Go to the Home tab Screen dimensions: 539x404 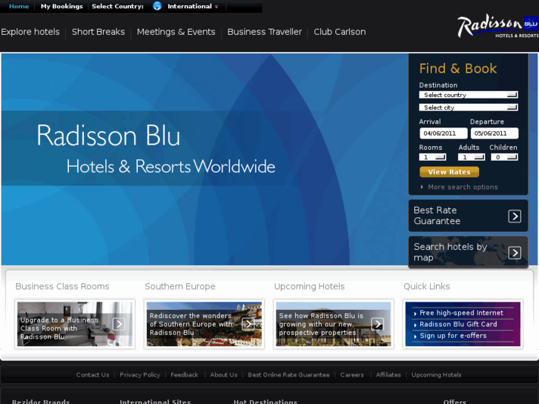pyautogui.click(x=19, y=6)
